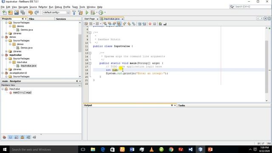Select Demmo.java in Projects tree

coord(26,30)
